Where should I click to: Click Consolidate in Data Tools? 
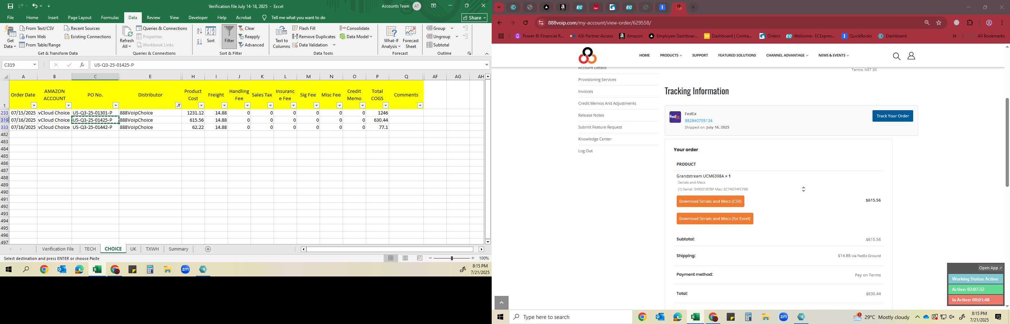[x=355, y=28]
